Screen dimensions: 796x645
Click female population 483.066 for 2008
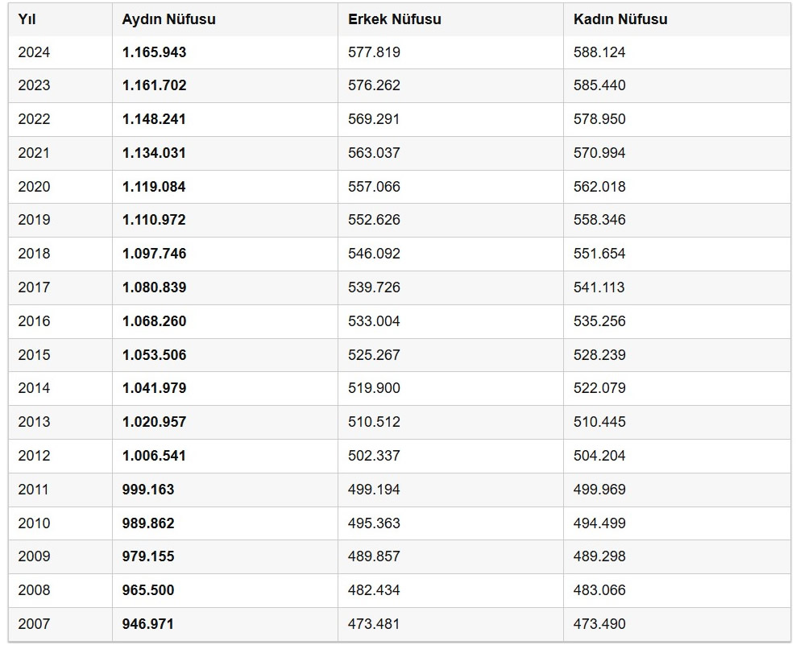[x=599, y=590]
